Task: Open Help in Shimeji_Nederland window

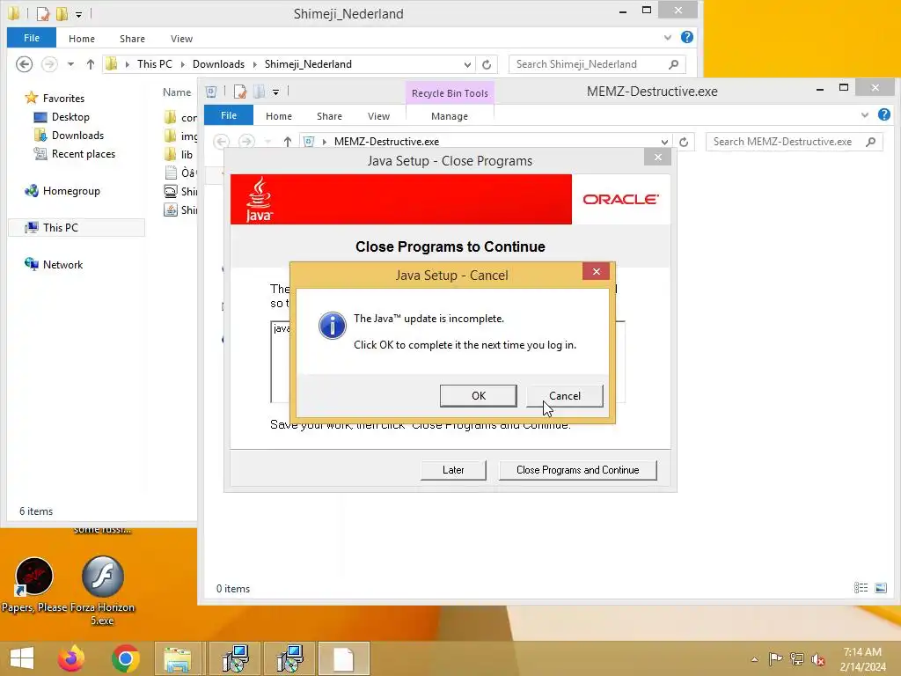Action: point(686,37)
